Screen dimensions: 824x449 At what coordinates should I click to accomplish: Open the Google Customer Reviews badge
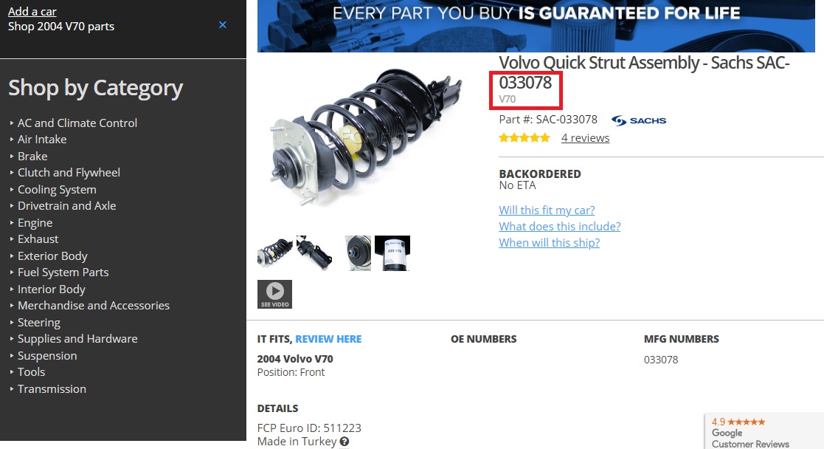[764, 431]
